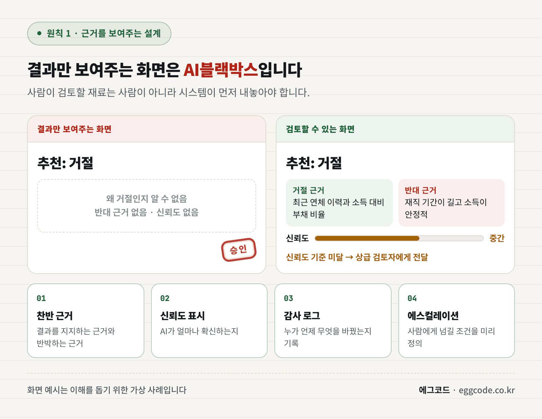542x419 pixels.
Task: Click the '중간' confidence level label
Action: 497,238
